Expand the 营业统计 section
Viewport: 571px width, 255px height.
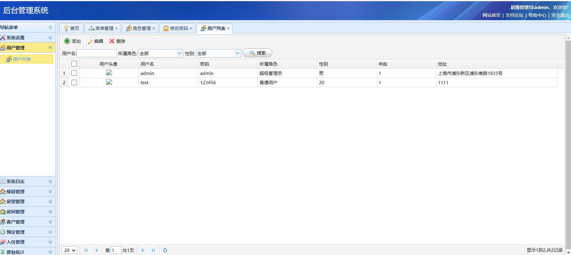tap(50, 252)
